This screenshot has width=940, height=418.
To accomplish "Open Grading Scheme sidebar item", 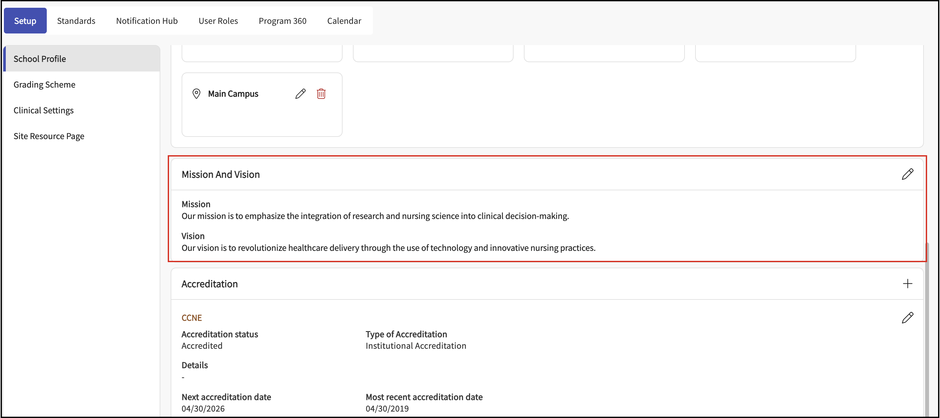I will point(45,85).
